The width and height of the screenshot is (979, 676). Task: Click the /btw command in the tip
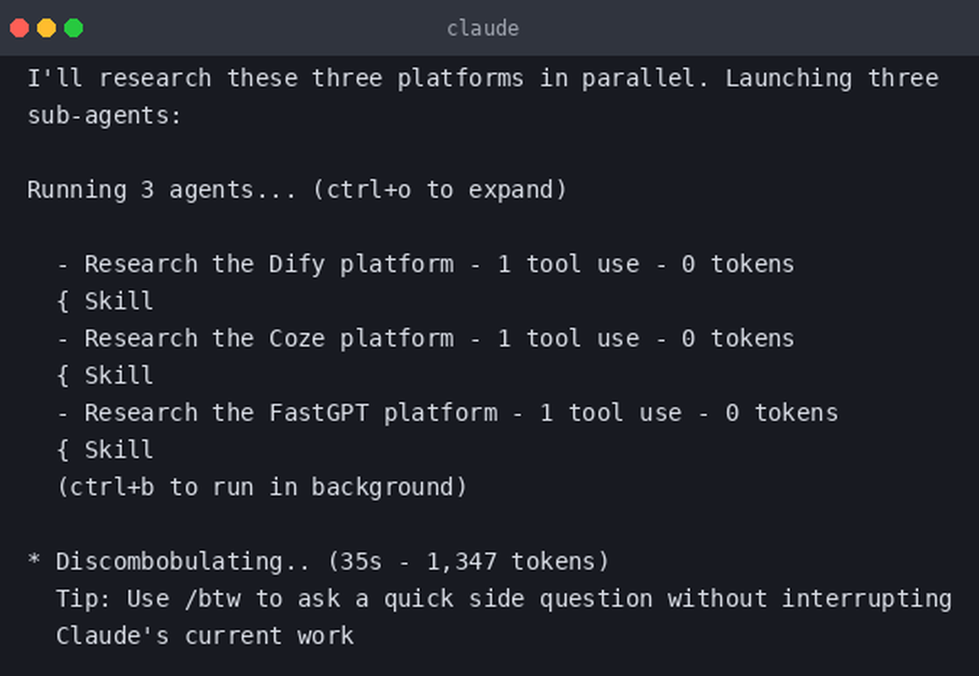click(213, 598)
